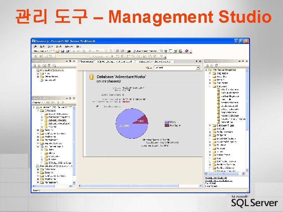The width and height of the screenshot is (283, 212).
Task: Expand the Proxies folder
Action: (x=42, y=159)
